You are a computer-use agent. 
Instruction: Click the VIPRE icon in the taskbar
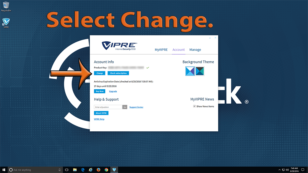pos(114,170)
